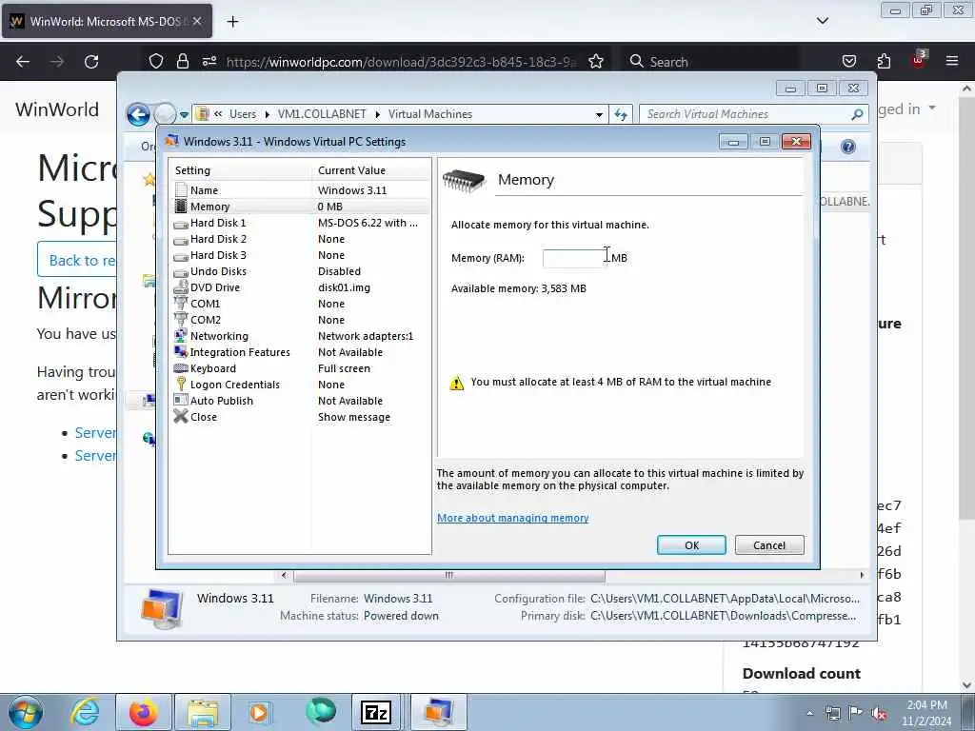Click the Memory (RAM) input field

pyautogui.click(x=574, y=258)
